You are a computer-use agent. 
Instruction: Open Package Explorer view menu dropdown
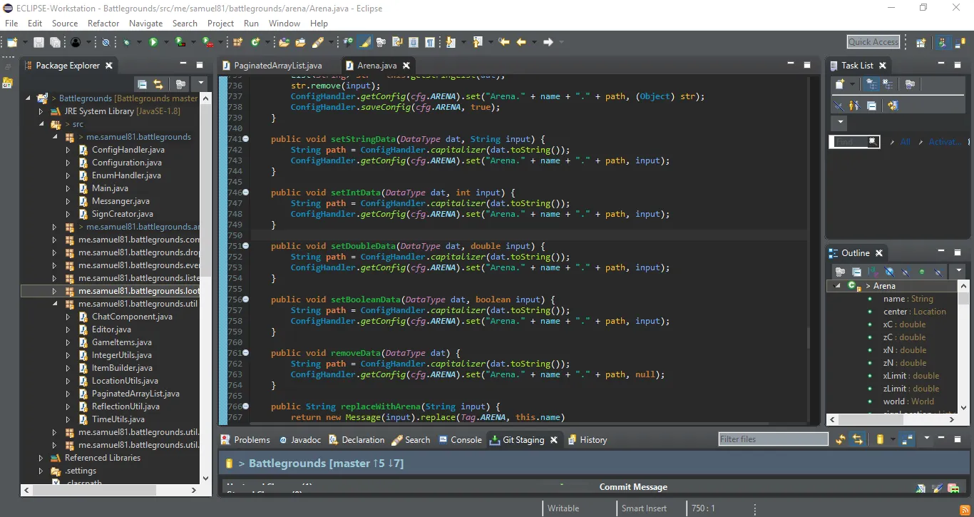pyautogui.click(x=202, y=84)
